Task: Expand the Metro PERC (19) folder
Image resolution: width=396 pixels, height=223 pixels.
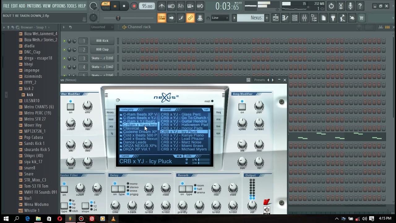Action: [x=38, y=113]
